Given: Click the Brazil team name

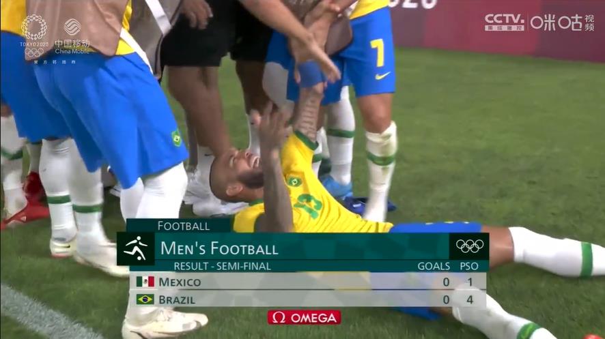Looking at the screenshot, I should click(177, 299).
